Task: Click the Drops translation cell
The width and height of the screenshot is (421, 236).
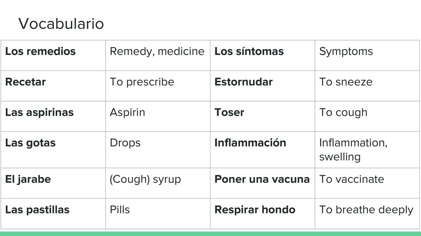Action: pos(158,150)
